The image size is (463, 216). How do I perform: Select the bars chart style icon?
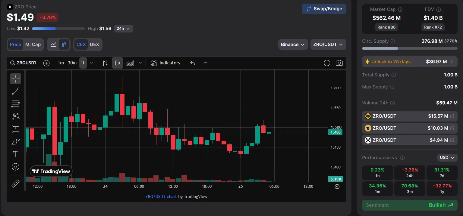pyautogui.click(x=105, y=63)
